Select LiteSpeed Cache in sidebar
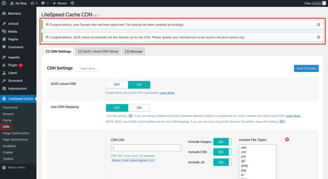Screen dimensions: 328x179 pos(18,99)
